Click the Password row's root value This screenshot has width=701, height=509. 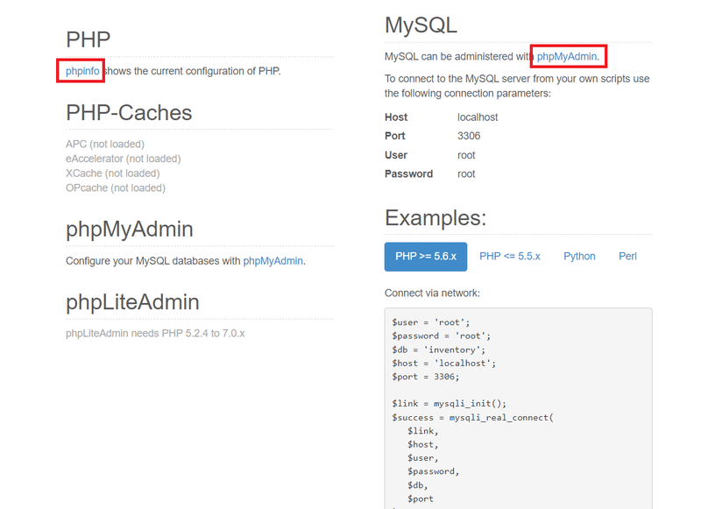click(466, 174)
